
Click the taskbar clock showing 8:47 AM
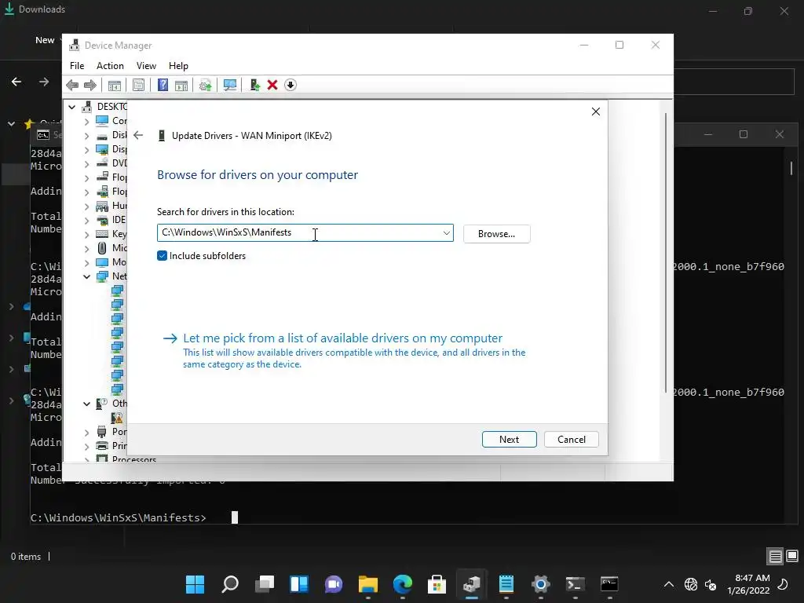[748, 584]
